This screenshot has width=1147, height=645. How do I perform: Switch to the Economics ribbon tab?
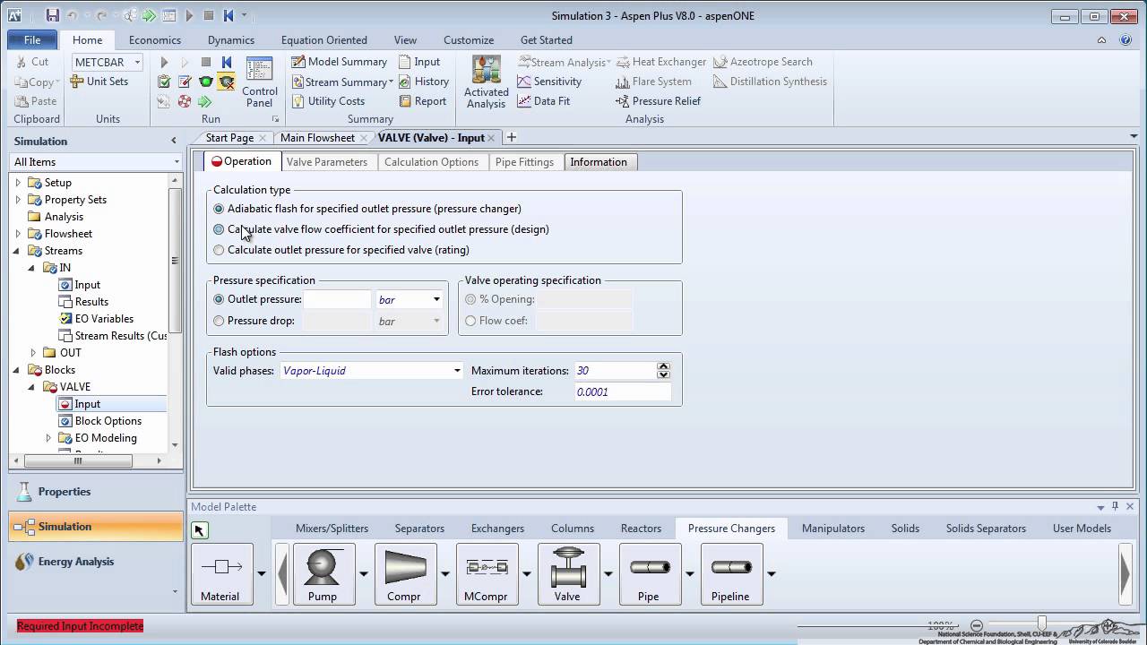(x=155, y=40)
